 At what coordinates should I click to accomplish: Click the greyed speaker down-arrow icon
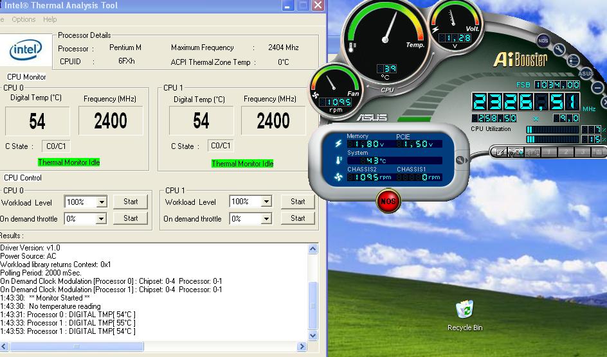coord(532,152)
